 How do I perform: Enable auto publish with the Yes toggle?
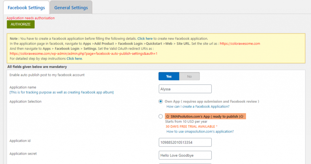169,76
